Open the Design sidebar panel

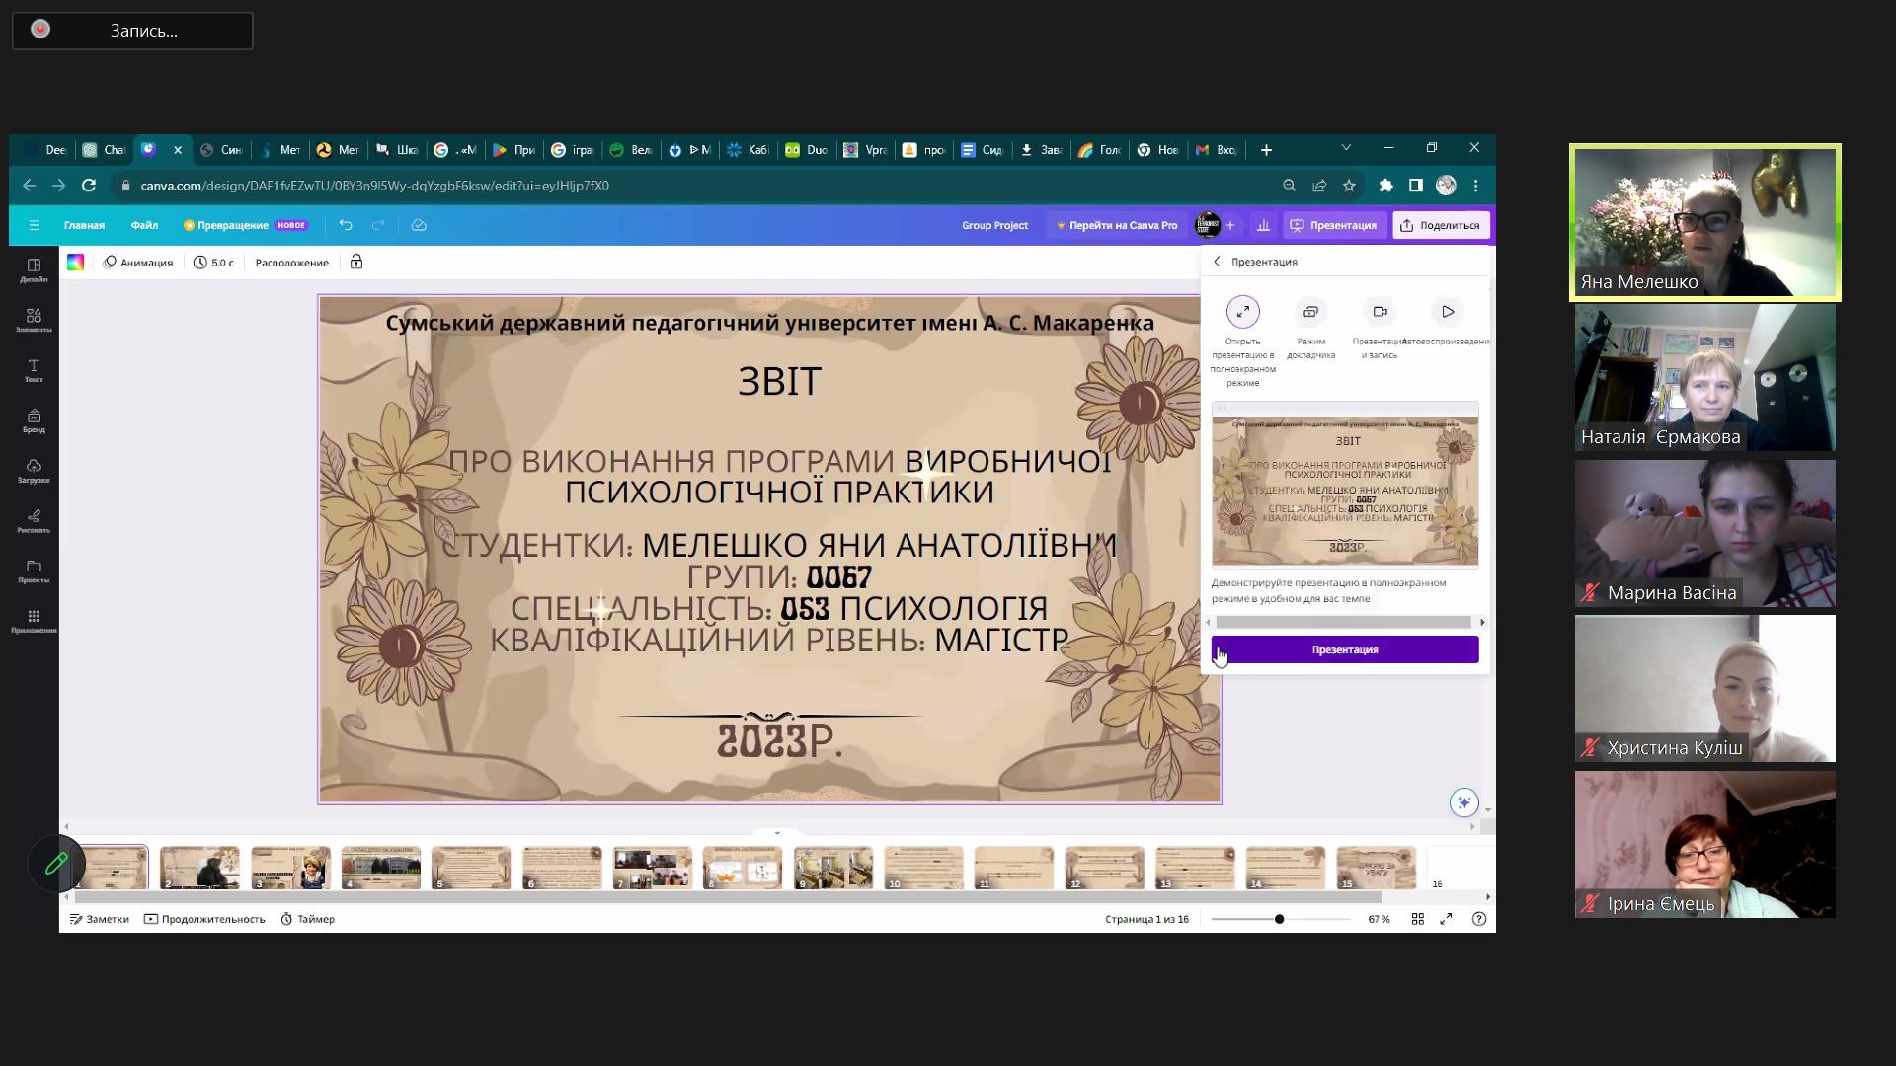tap(34, 270)
